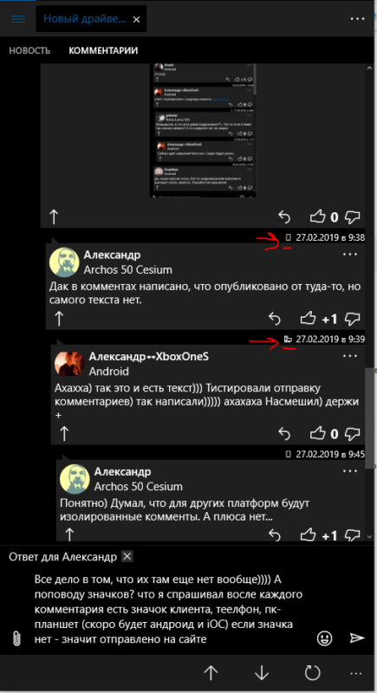This screenshot has width=377, height=693.
Task: Jump to parent of the 9:38 comment
Action: tap(59, 319)
